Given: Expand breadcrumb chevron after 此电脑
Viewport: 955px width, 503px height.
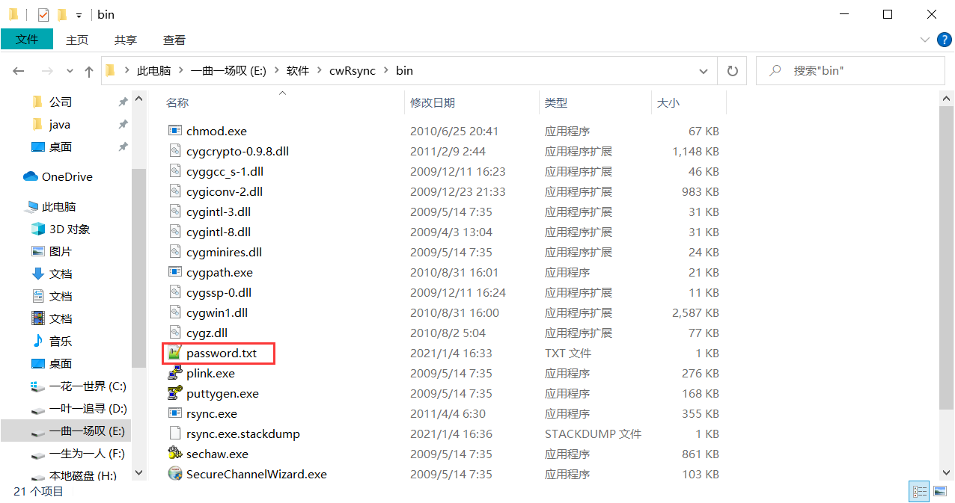Looking at the screenshot, I should 181,71.
